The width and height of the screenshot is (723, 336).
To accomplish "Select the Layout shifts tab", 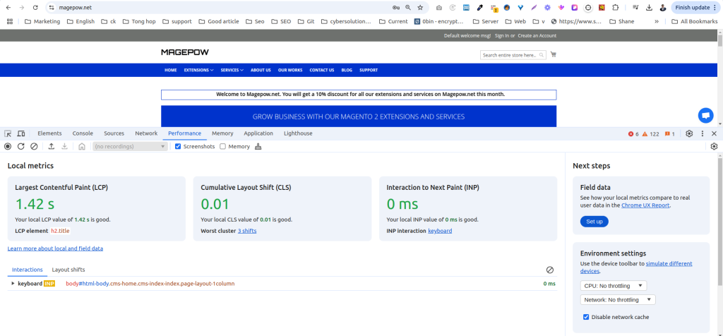I will coord(68,270).
